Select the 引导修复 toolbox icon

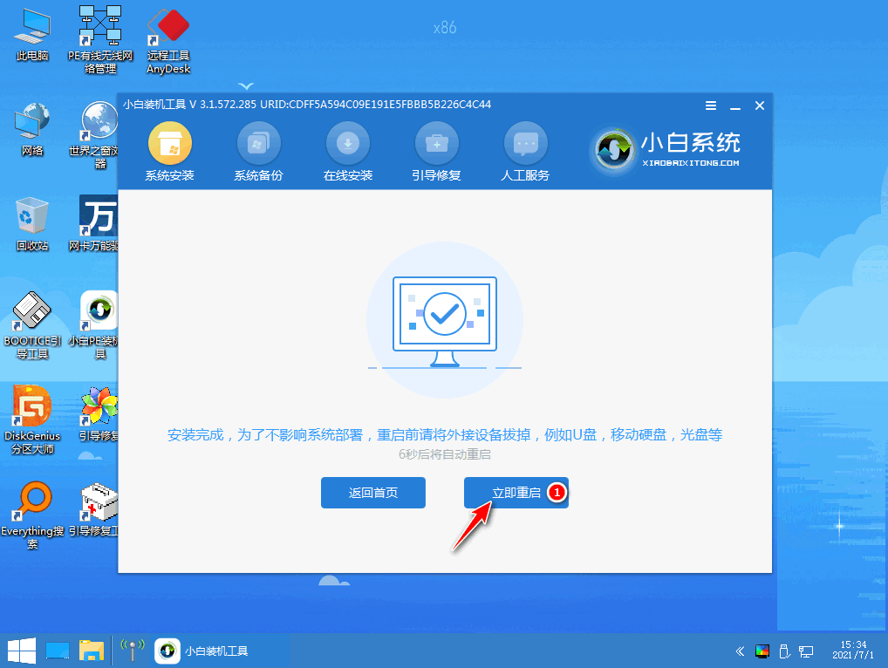[x=437, y=144]
